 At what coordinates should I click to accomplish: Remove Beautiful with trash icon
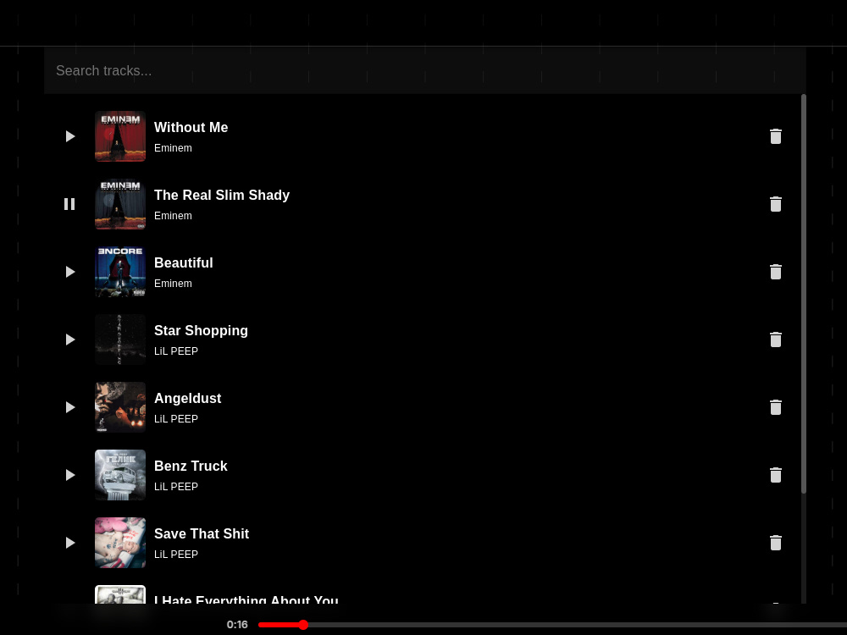776,272
